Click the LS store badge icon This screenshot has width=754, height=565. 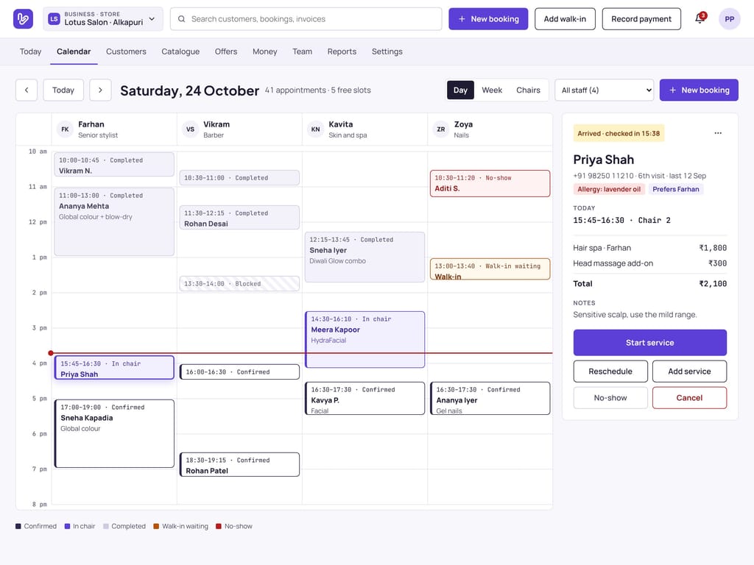[54, 18]
